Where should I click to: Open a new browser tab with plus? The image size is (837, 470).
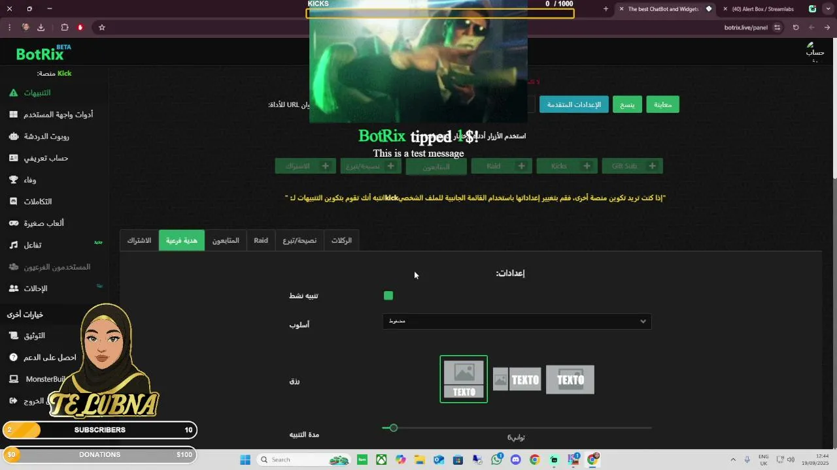coord(606,9)
